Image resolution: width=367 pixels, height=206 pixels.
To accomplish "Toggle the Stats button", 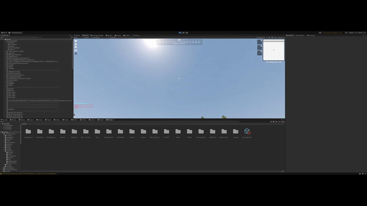I will (x=276, y=37).
